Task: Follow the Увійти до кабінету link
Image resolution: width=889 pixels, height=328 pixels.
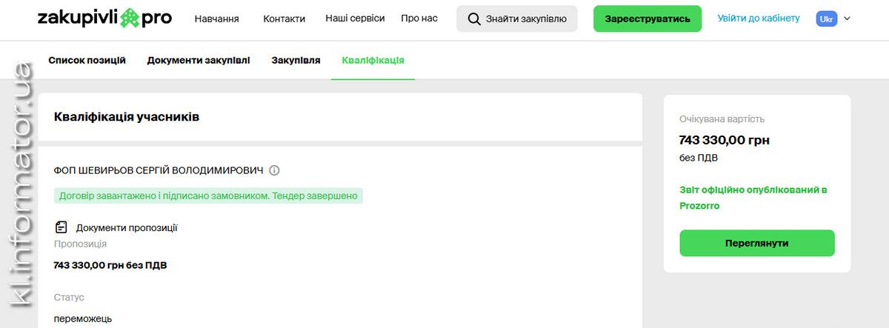Action: [x=759, y=18]
